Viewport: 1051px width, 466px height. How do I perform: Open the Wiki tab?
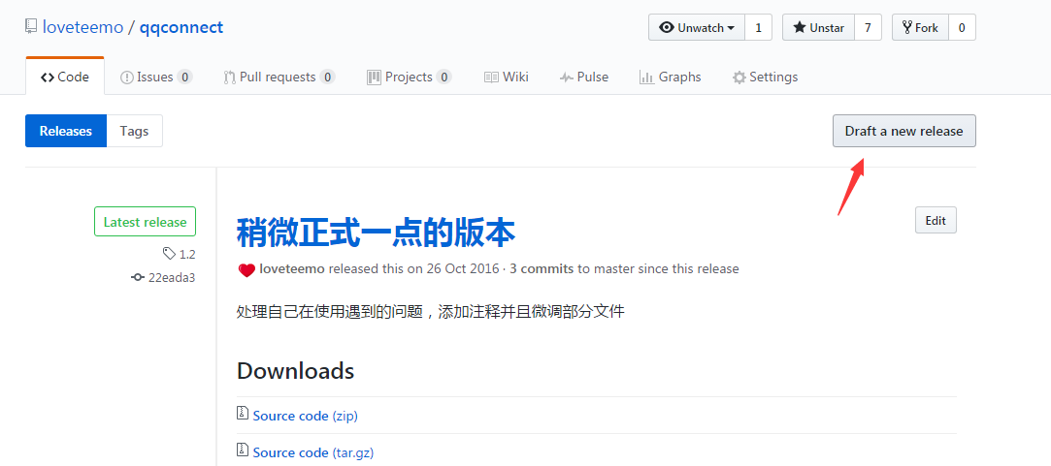[506, 77]
